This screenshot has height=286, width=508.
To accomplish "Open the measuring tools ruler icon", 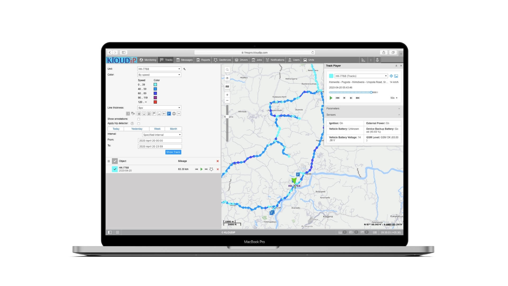I will tap(363, 60).
